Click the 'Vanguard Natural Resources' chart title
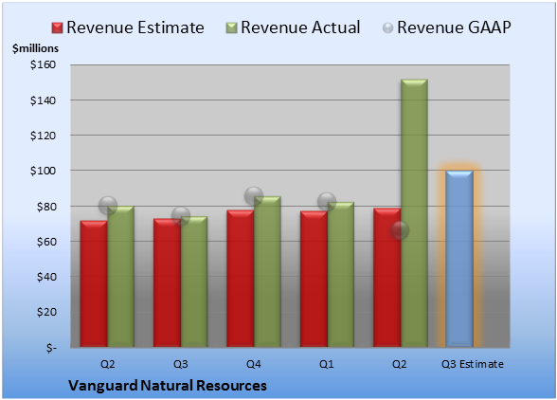Viewport: 557px width, 400px height. 168,386
